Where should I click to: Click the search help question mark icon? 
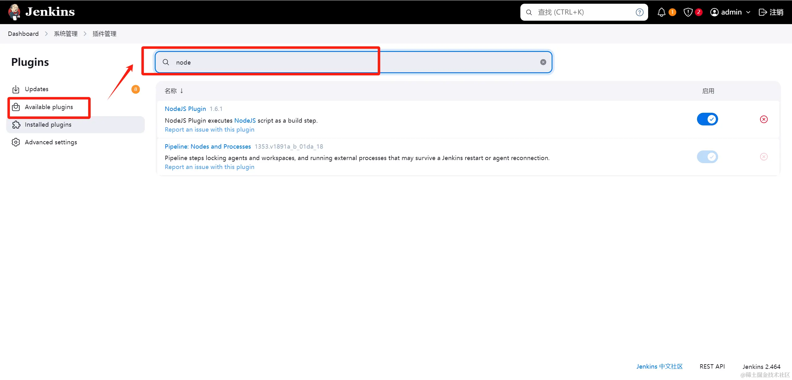tap(639, 12)
